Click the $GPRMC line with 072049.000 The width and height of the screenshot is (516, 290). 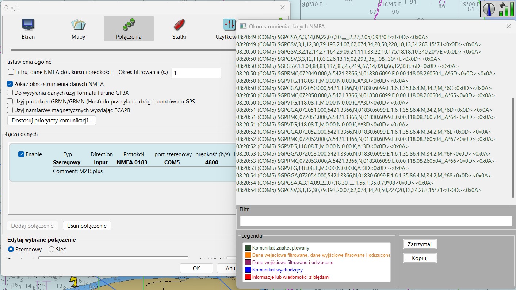click(366, 74)
